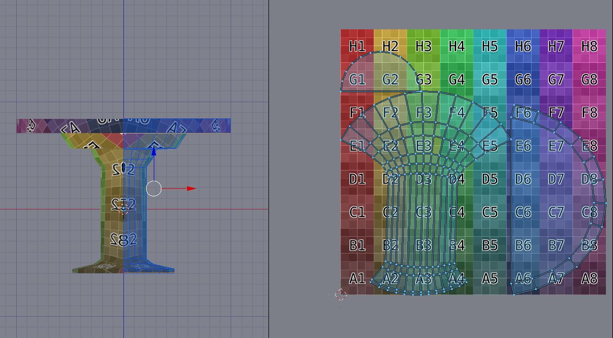613x338 pixels.
Task: Click the magenta H8 cell
Action: [x=589, y=46]
